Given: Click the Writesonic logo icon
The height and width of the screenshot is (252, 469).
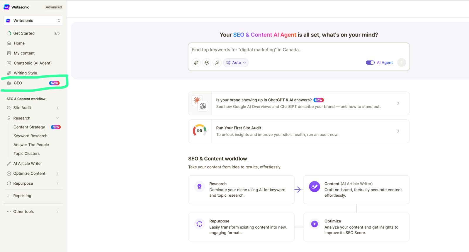Looking at the screenshot, I should click(6, 7).
